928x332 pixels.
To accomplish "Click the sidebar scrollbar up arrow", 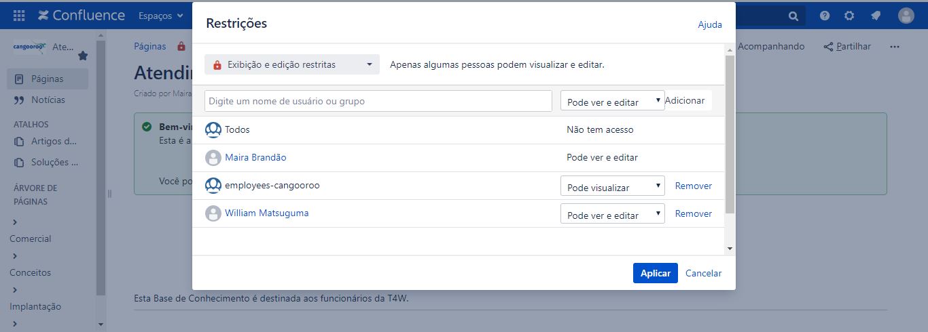I will 101,35.
